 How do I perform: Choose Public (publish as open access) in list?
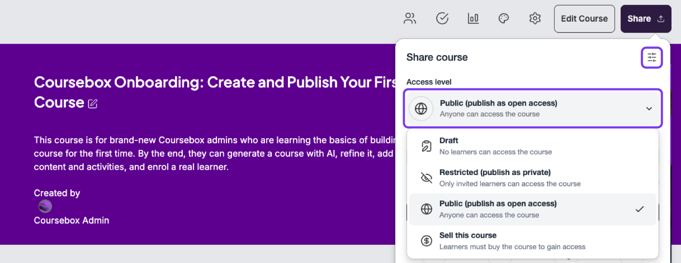pyautogui.click(x=532, y=209)
